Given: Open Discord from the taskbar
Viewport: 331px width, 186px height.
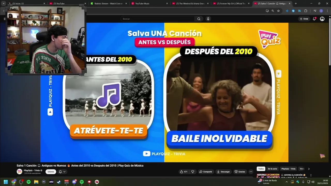Looking at the screenshot, I should tap(74, 182).
